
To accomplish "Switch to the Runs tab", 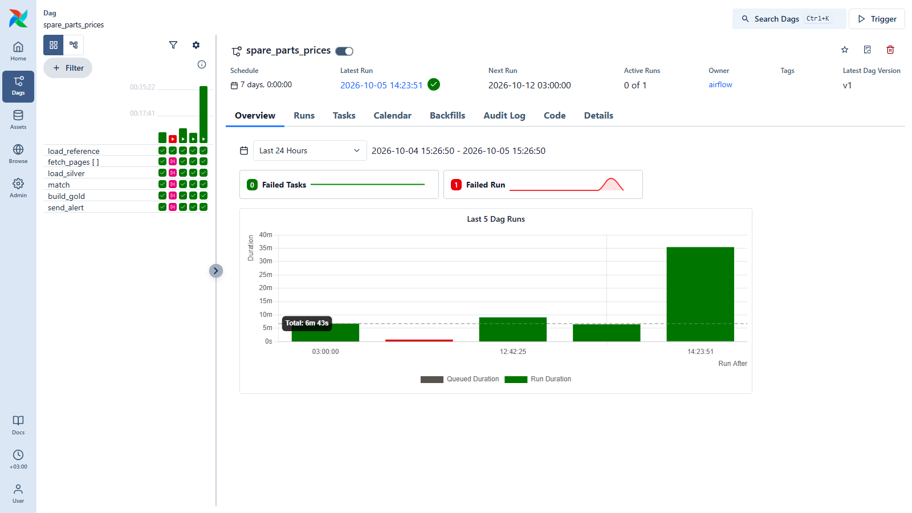I will (x=304, y=115).
